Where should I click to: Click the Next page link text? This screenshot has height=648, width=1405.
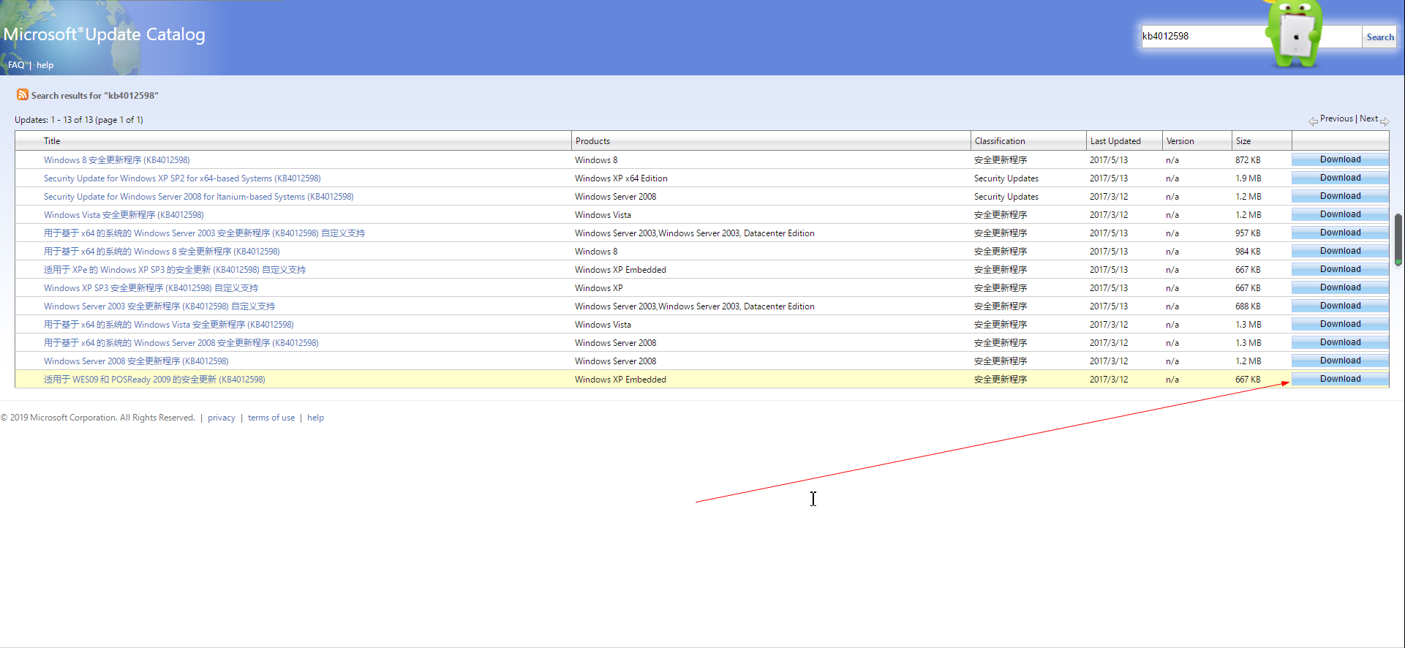(x=1368, y=118)
